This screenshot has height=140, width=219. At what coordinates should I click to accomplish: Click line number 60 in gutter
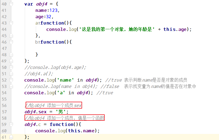coord(4,131)
